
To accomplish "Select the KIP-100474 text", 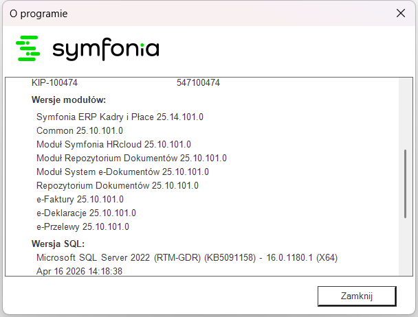I will coord(54,82).
